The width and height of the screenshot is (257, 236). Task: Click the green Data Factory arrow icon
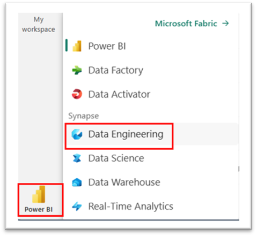[77, 70]
